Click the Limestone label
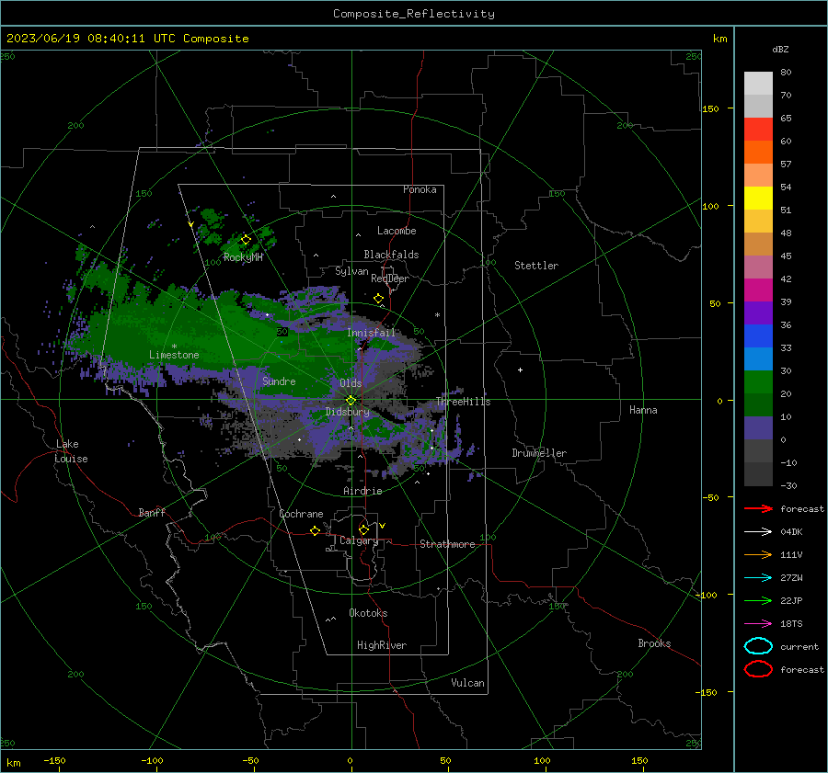Viewport: 828px width, 773px height. [x=174, y=355]
